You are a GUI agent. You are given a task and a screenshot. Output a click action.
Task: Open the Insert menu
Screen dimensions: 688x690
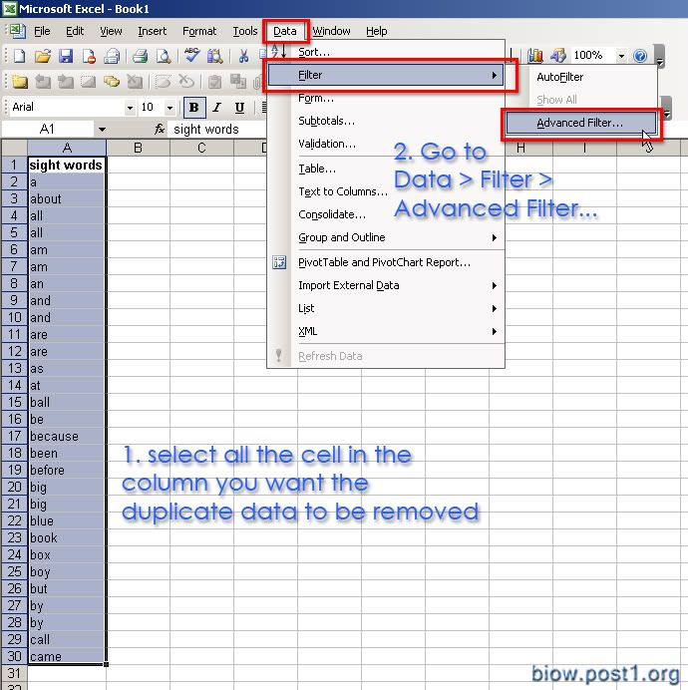pyautogui.click(x=152, y=31)
